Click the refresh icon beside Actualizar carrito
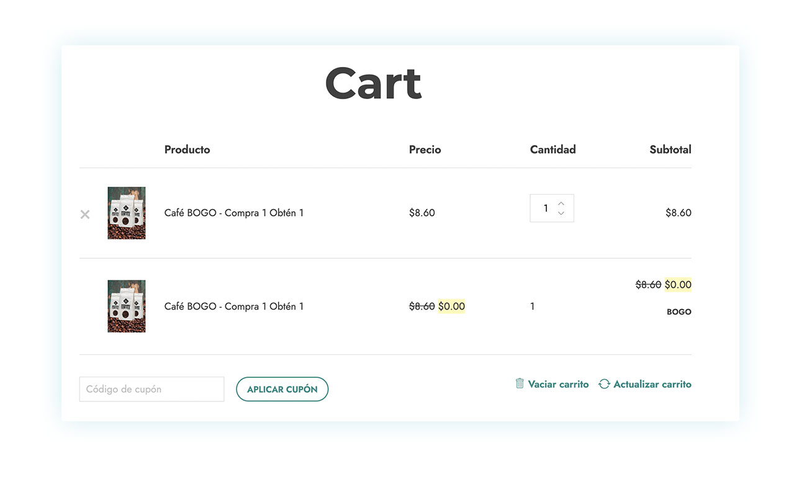Image resolution: width=807 pixels, height=479 pixels. [x=604, y=384]
